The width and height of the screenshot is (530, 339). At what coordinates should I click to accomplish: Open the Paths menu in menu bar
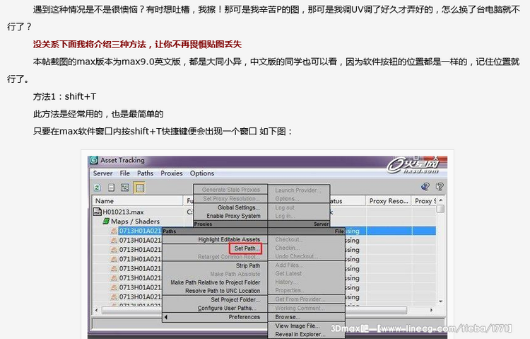[145, 173]
